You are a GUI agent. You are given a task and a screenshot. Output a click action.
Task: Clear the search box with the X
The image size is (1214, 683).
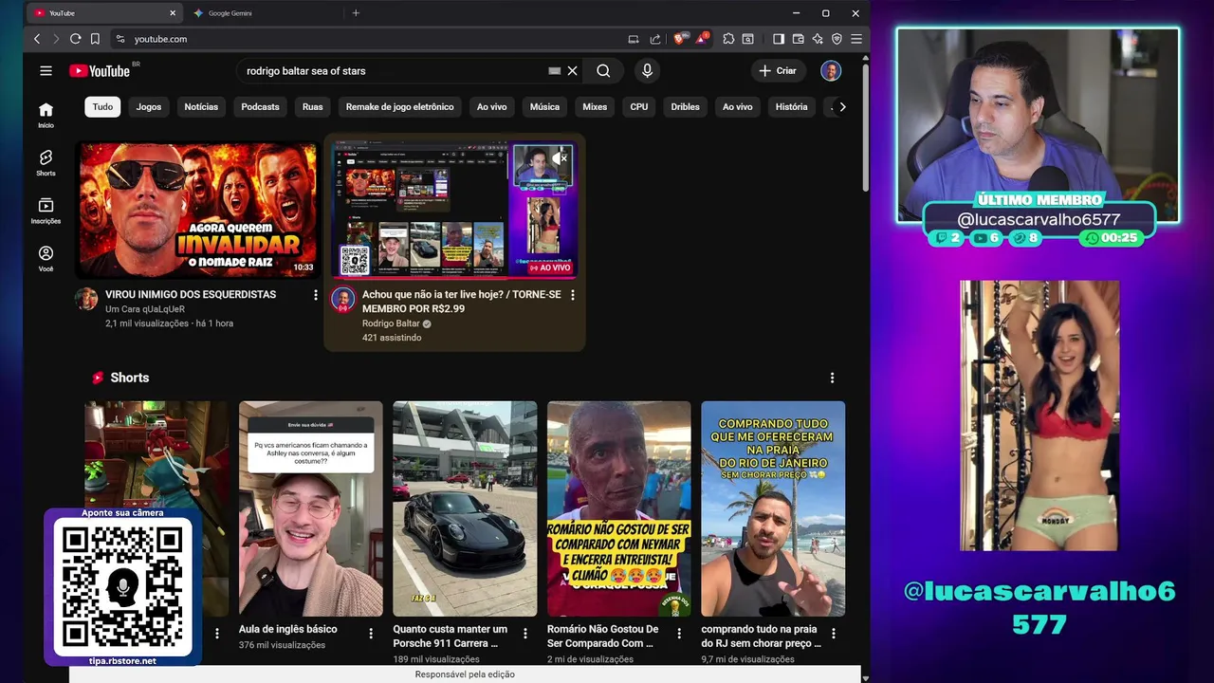[572, 70]
